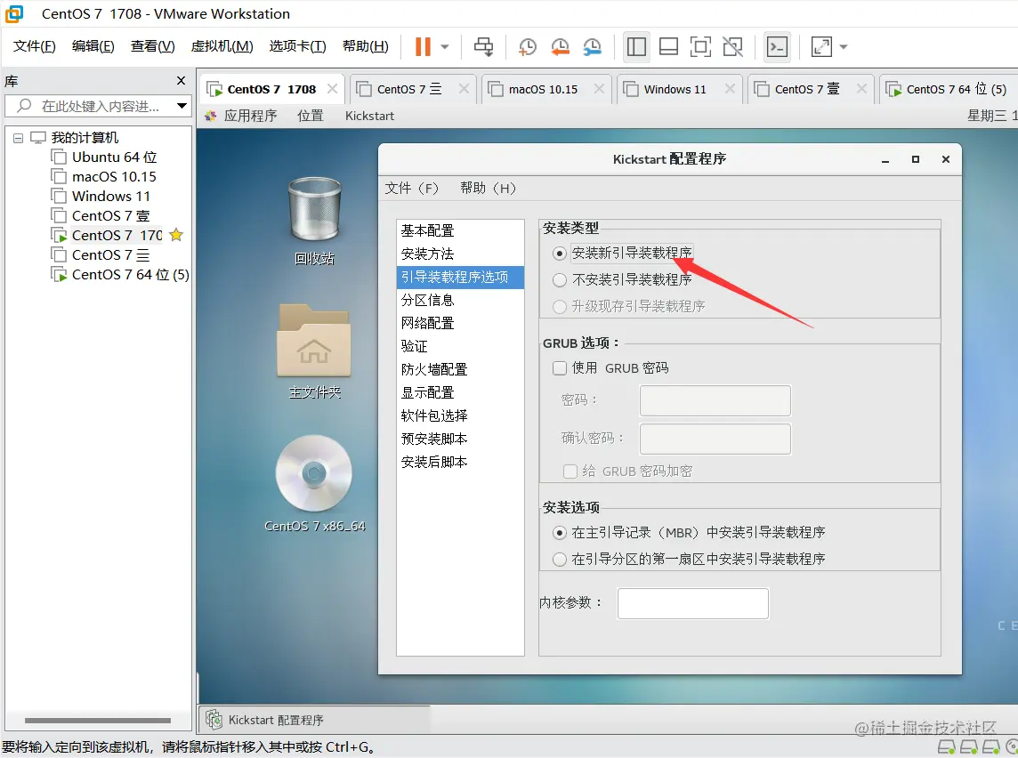Open the 文件(F) menu in VMware
The width and height of the screenshot is (1018, 758).
point(35,46)
